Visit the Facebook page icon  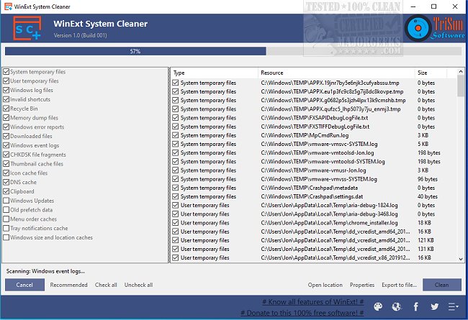pos(415,306)
